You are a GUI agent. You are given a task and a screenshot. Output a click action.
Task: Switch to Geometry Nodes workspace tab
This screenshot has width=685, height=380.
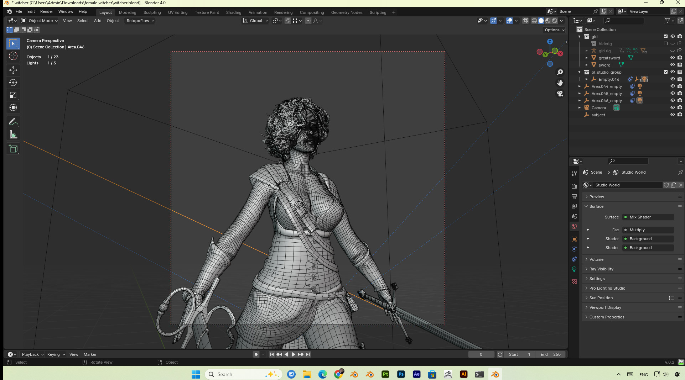pyautogui.click(x=347, y=12)
